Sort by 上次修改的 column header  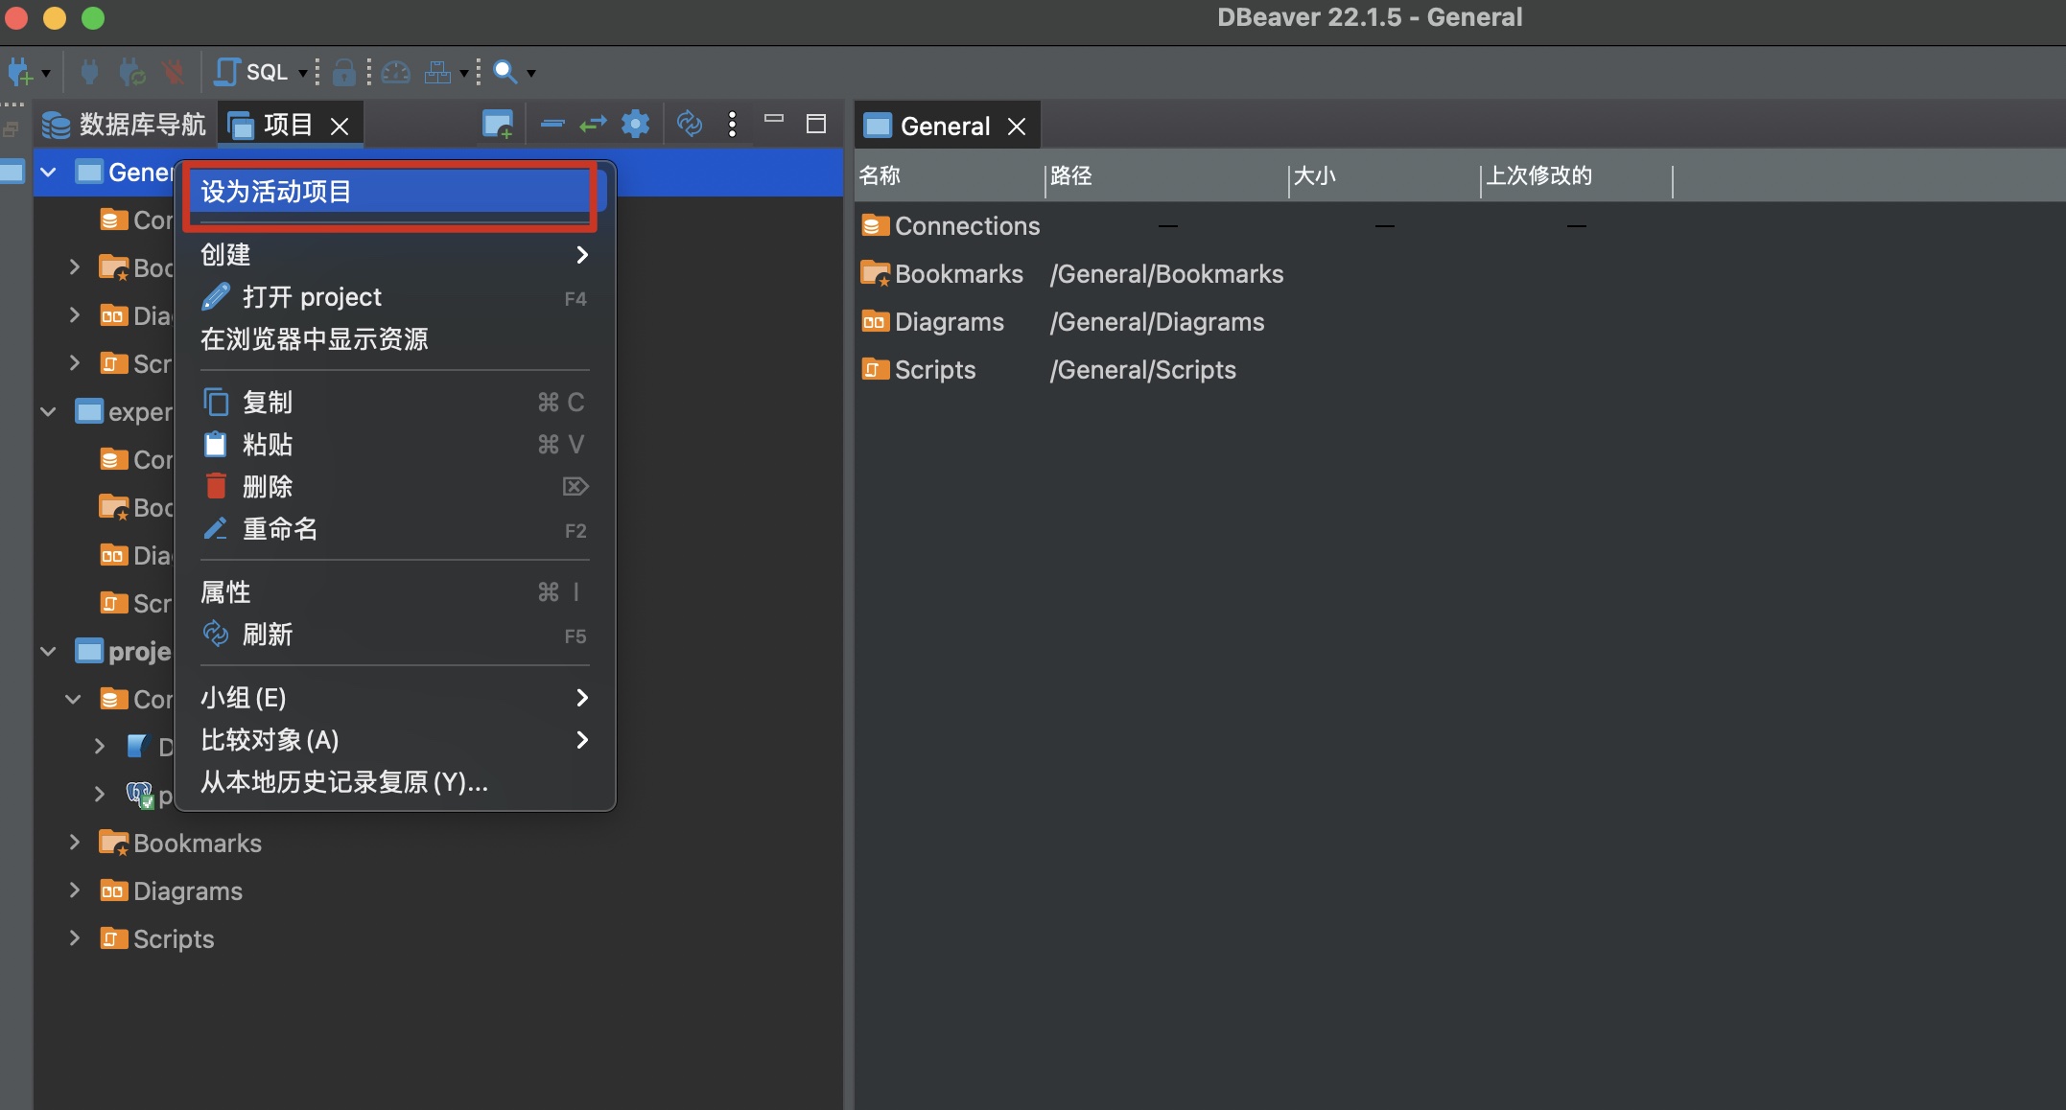click(x=1577, y=176)
